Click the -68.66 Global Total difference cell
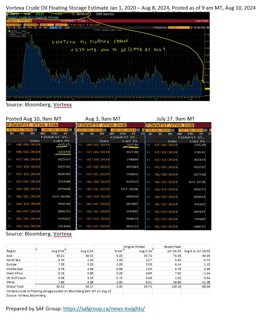Image resolution: width=259 pixels, height=320 pixels. (x=206, y=287)
